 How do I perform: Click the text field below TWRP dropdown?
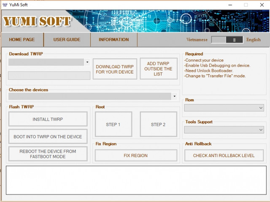tap(49, 75)
